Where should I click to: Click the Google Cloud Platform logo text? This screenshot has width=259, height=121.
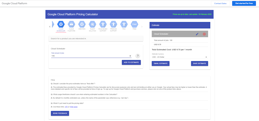(x=14, y=4)
